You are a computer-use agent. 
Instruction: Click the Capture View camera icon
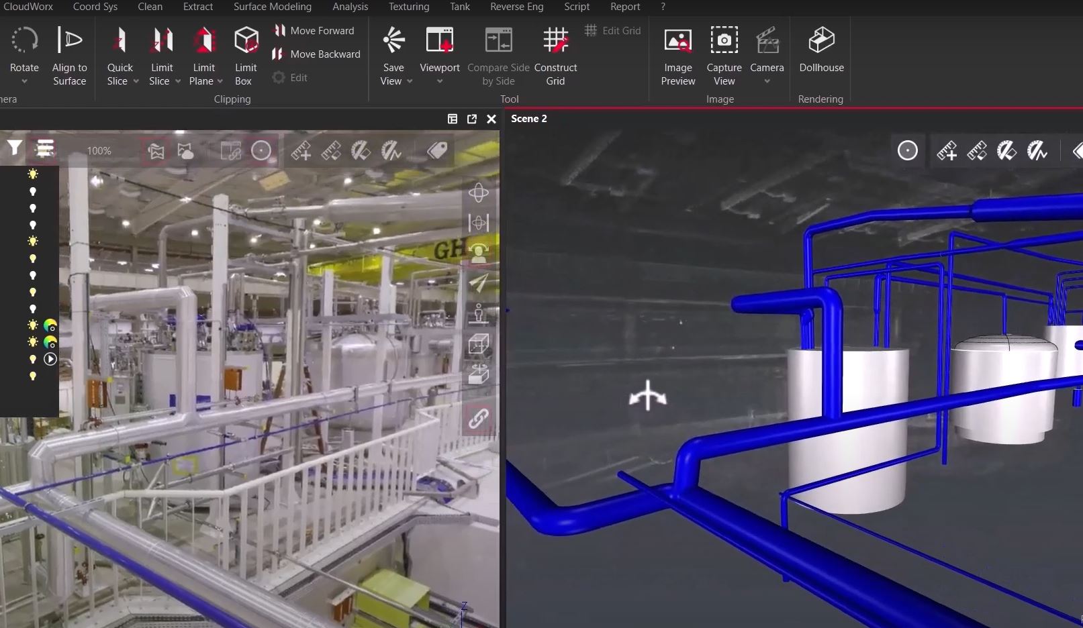[x=724, y=42]
